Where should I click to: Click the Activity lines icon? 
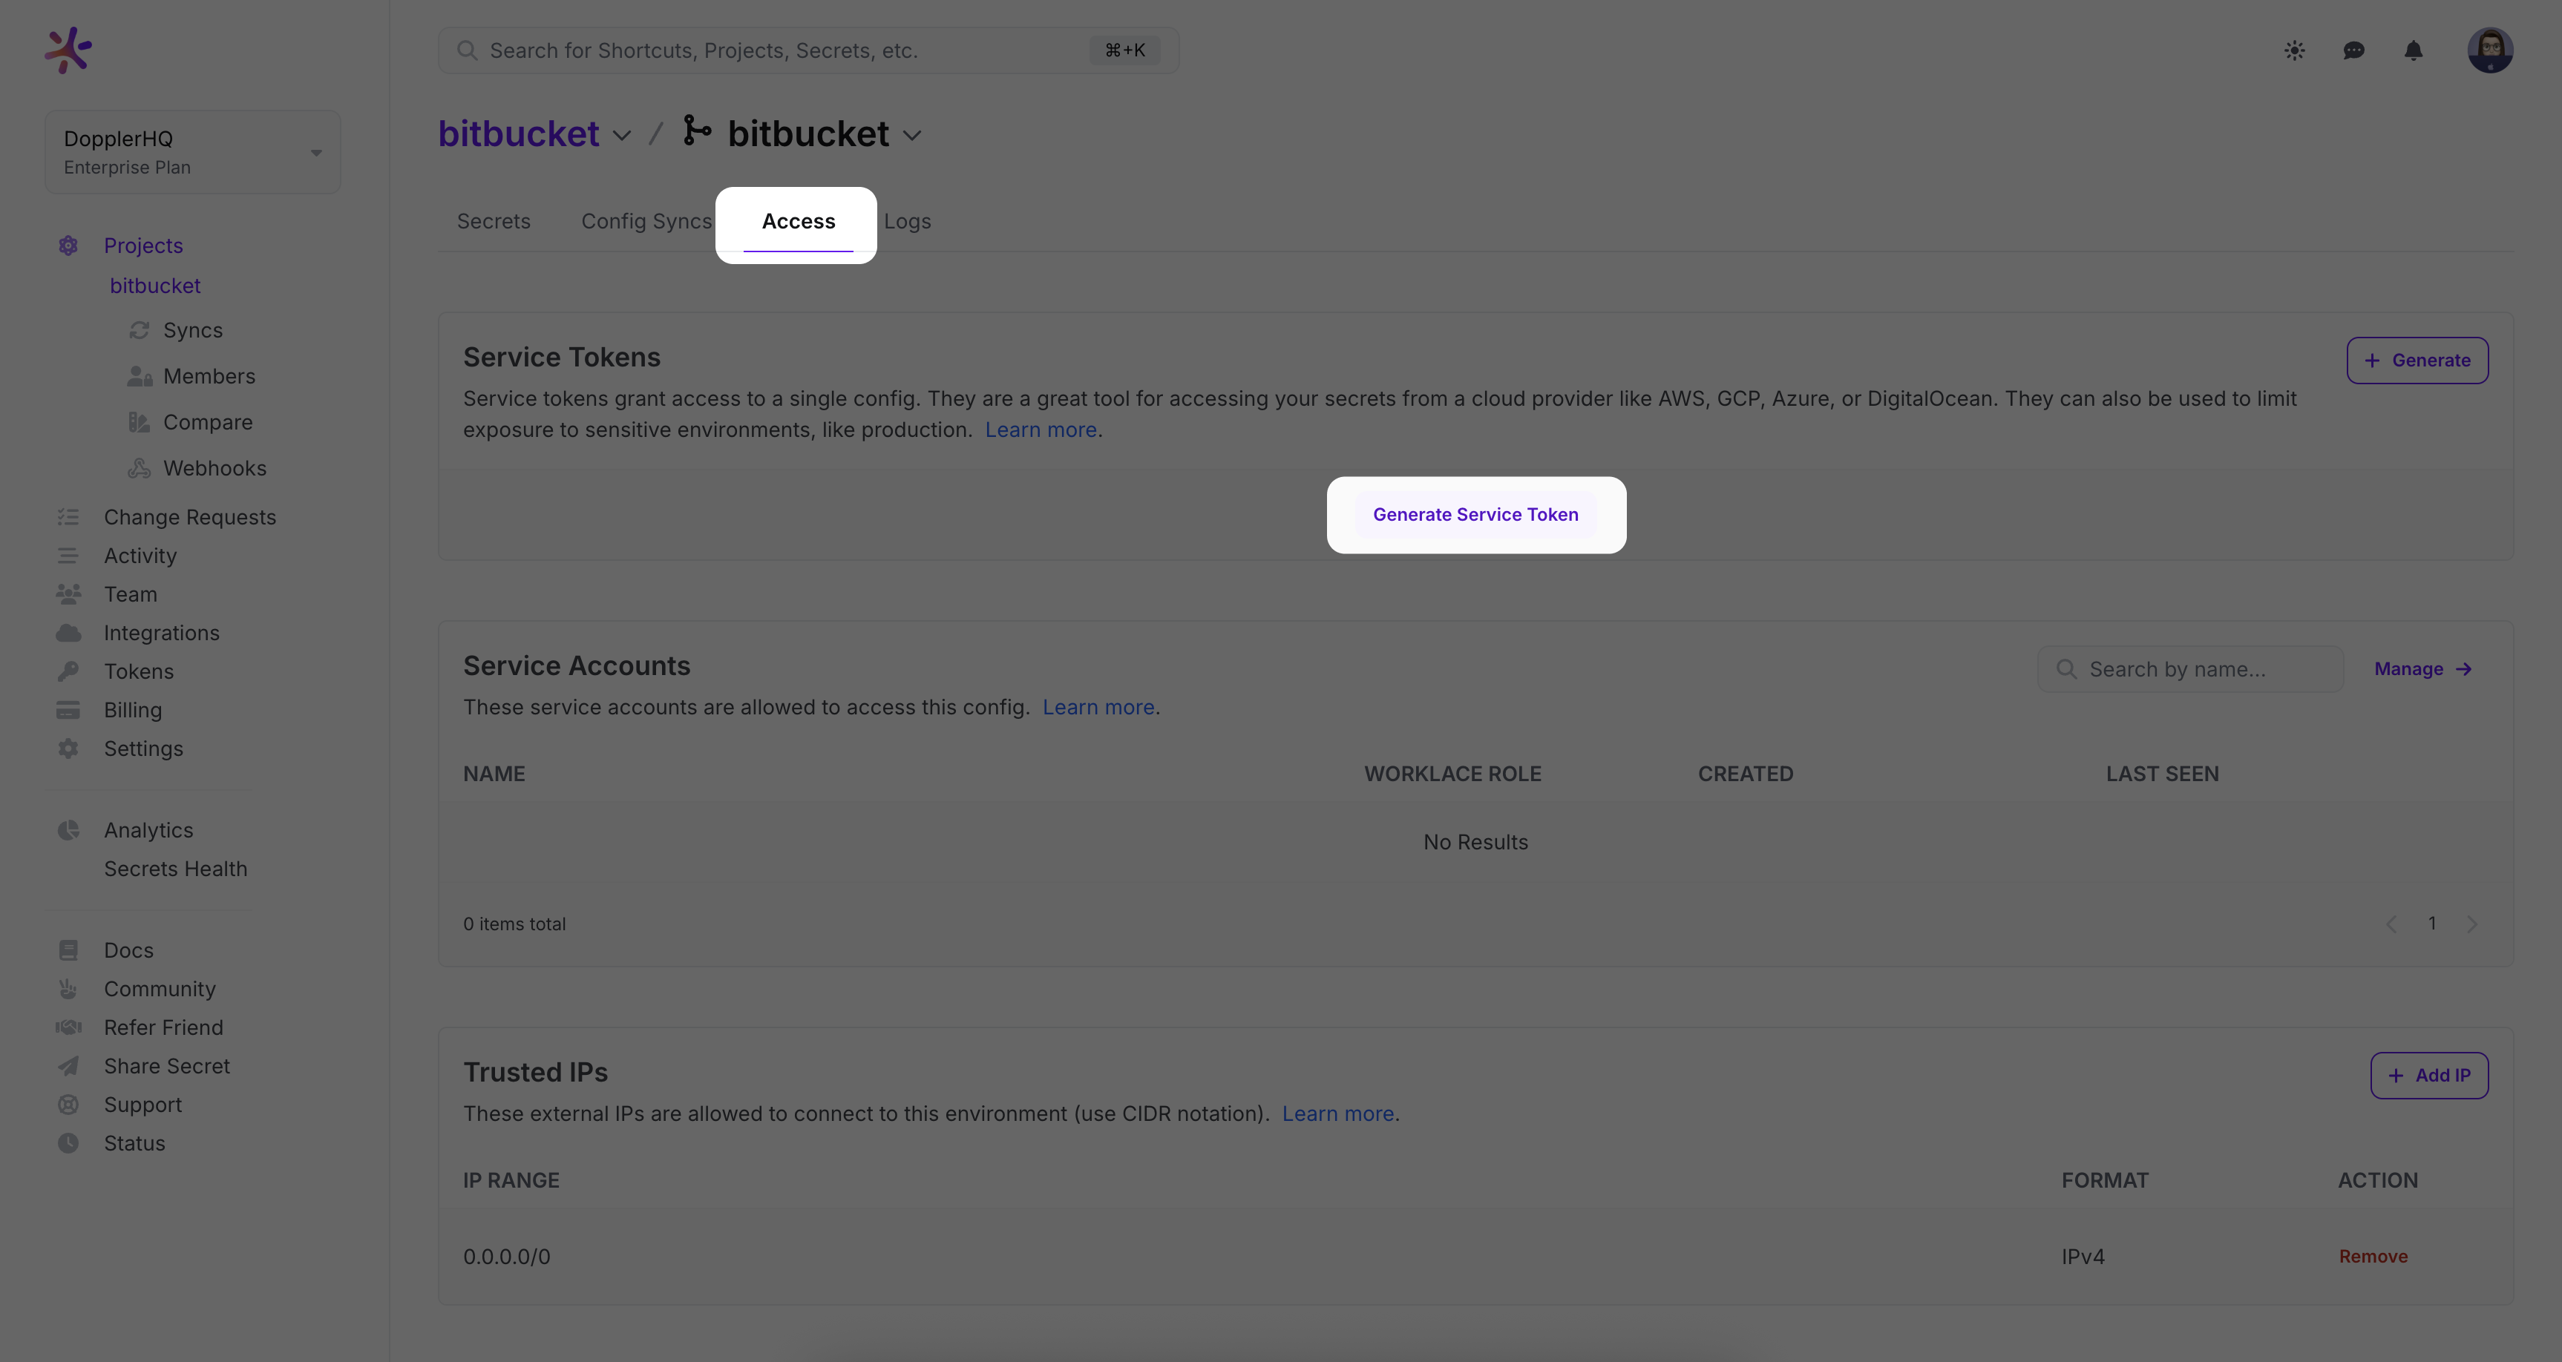[68, 556]
